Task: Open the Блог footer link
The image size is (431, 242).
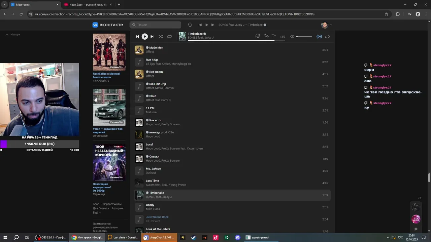Action: [96, 204]
